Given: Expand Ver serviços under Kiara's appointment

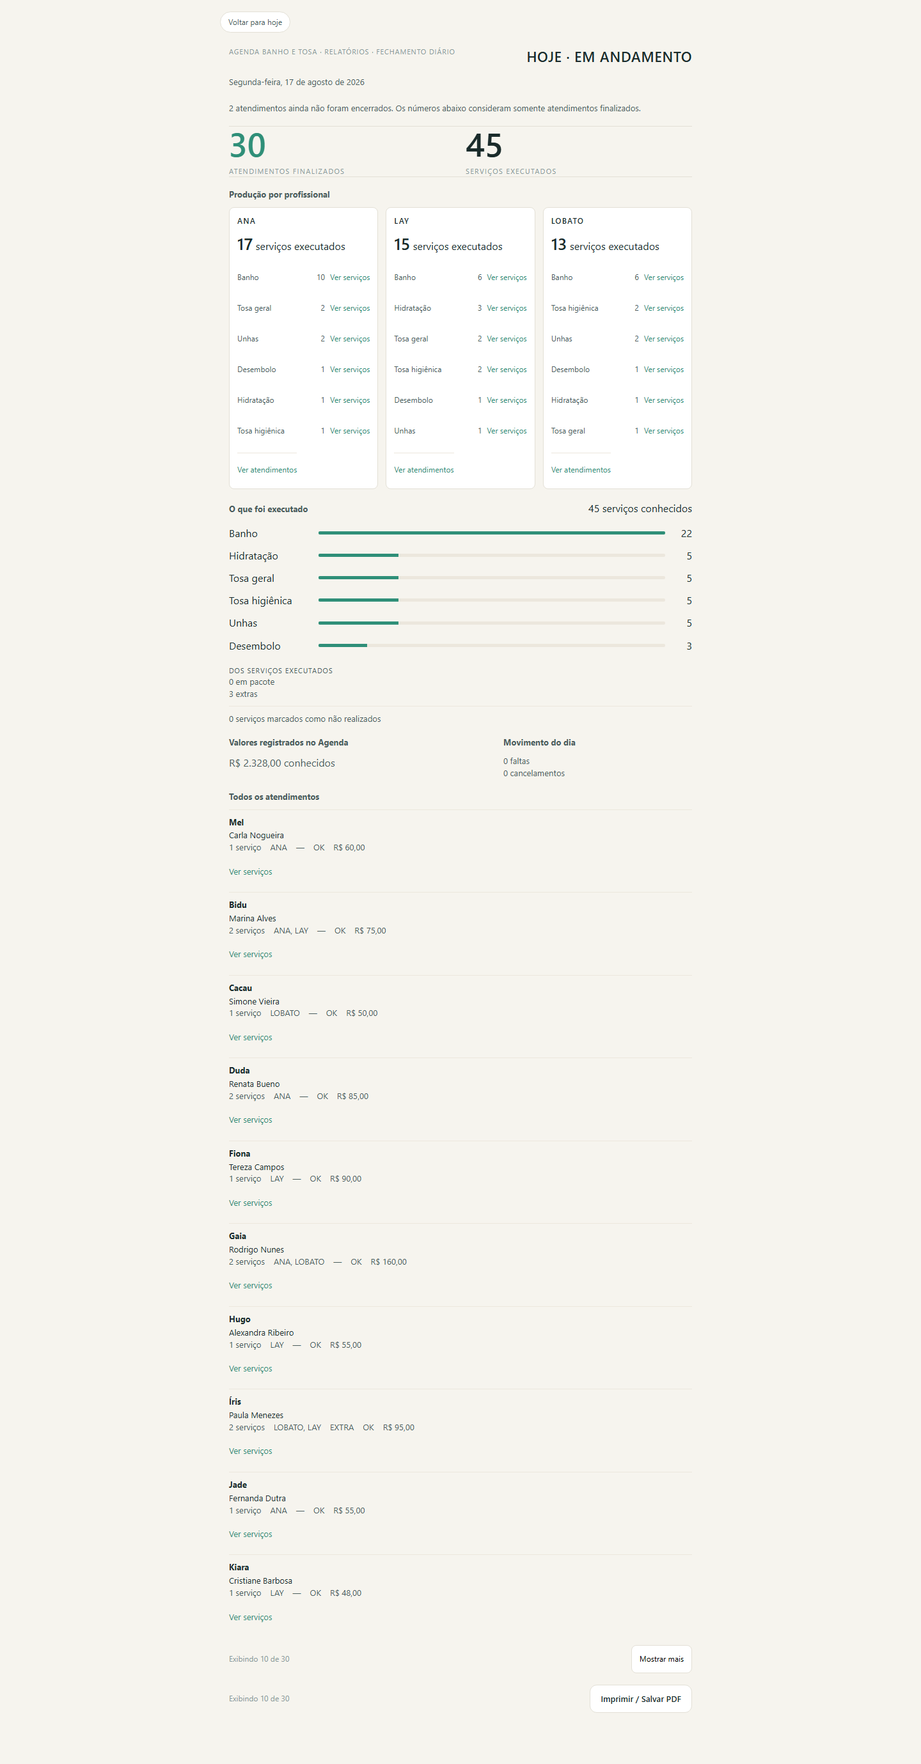Looking at the screenshot, I should click(x=250, y=1618).
